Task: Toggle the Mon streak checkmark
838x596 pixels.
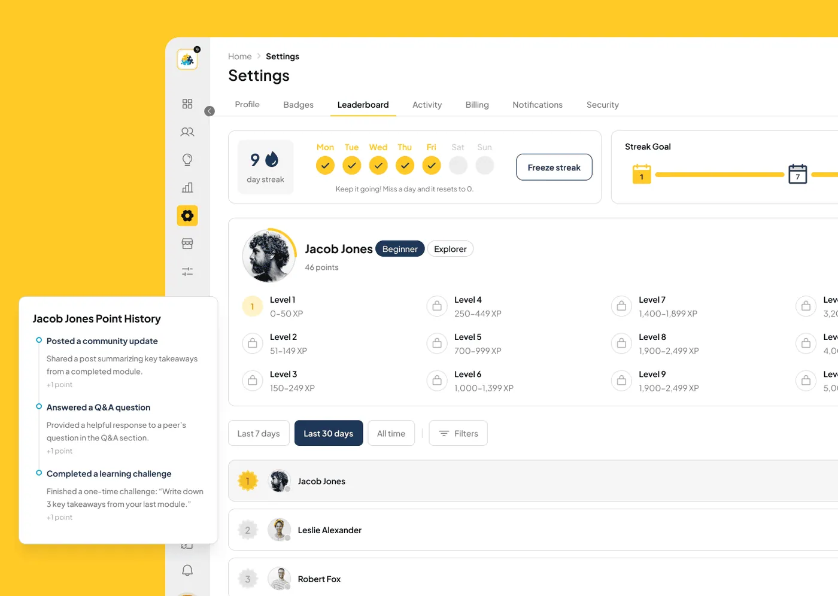Action: click(325, 165)
